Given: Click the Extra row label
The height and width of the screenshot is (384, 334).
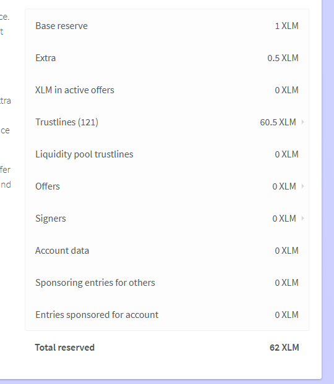Looking at the screenshot, I should tap(45, 58).
